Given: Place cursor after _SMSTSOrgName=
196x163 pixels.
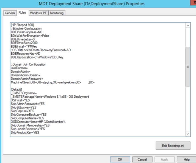Looking at the screenshot, I should coord(37,93).
